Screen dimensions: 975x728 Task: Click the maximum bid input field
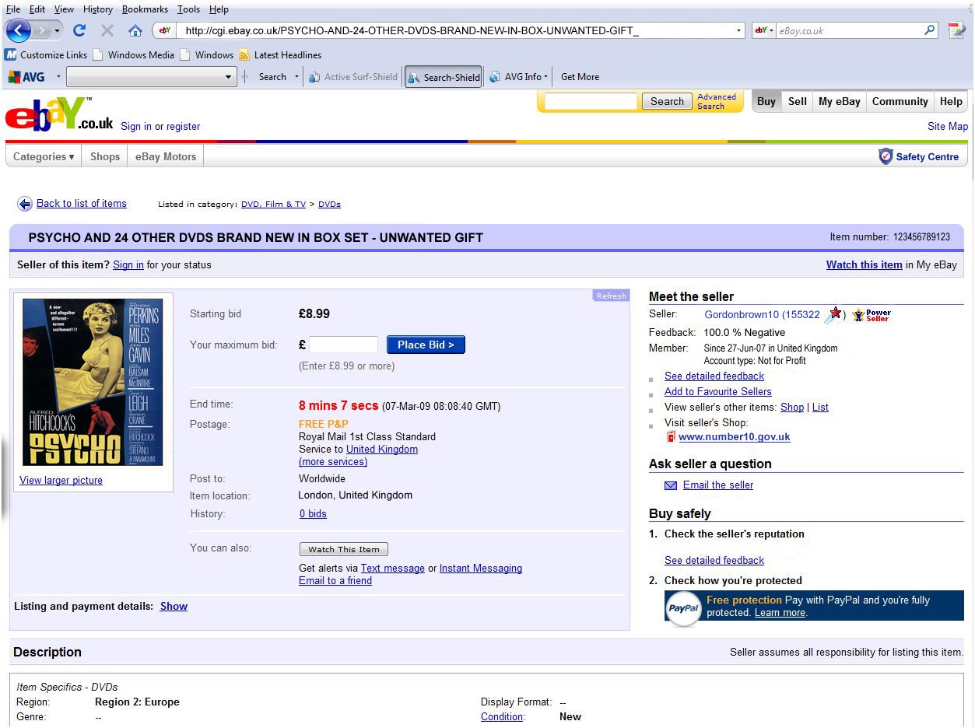click(x=343, y=345)
